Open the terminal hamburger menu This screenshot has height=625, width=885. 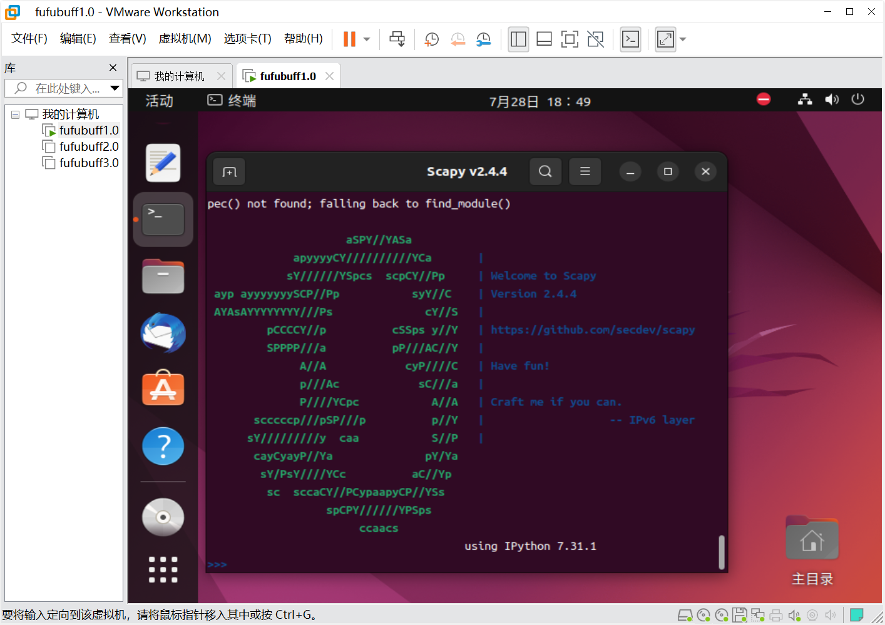click(585, 171)
